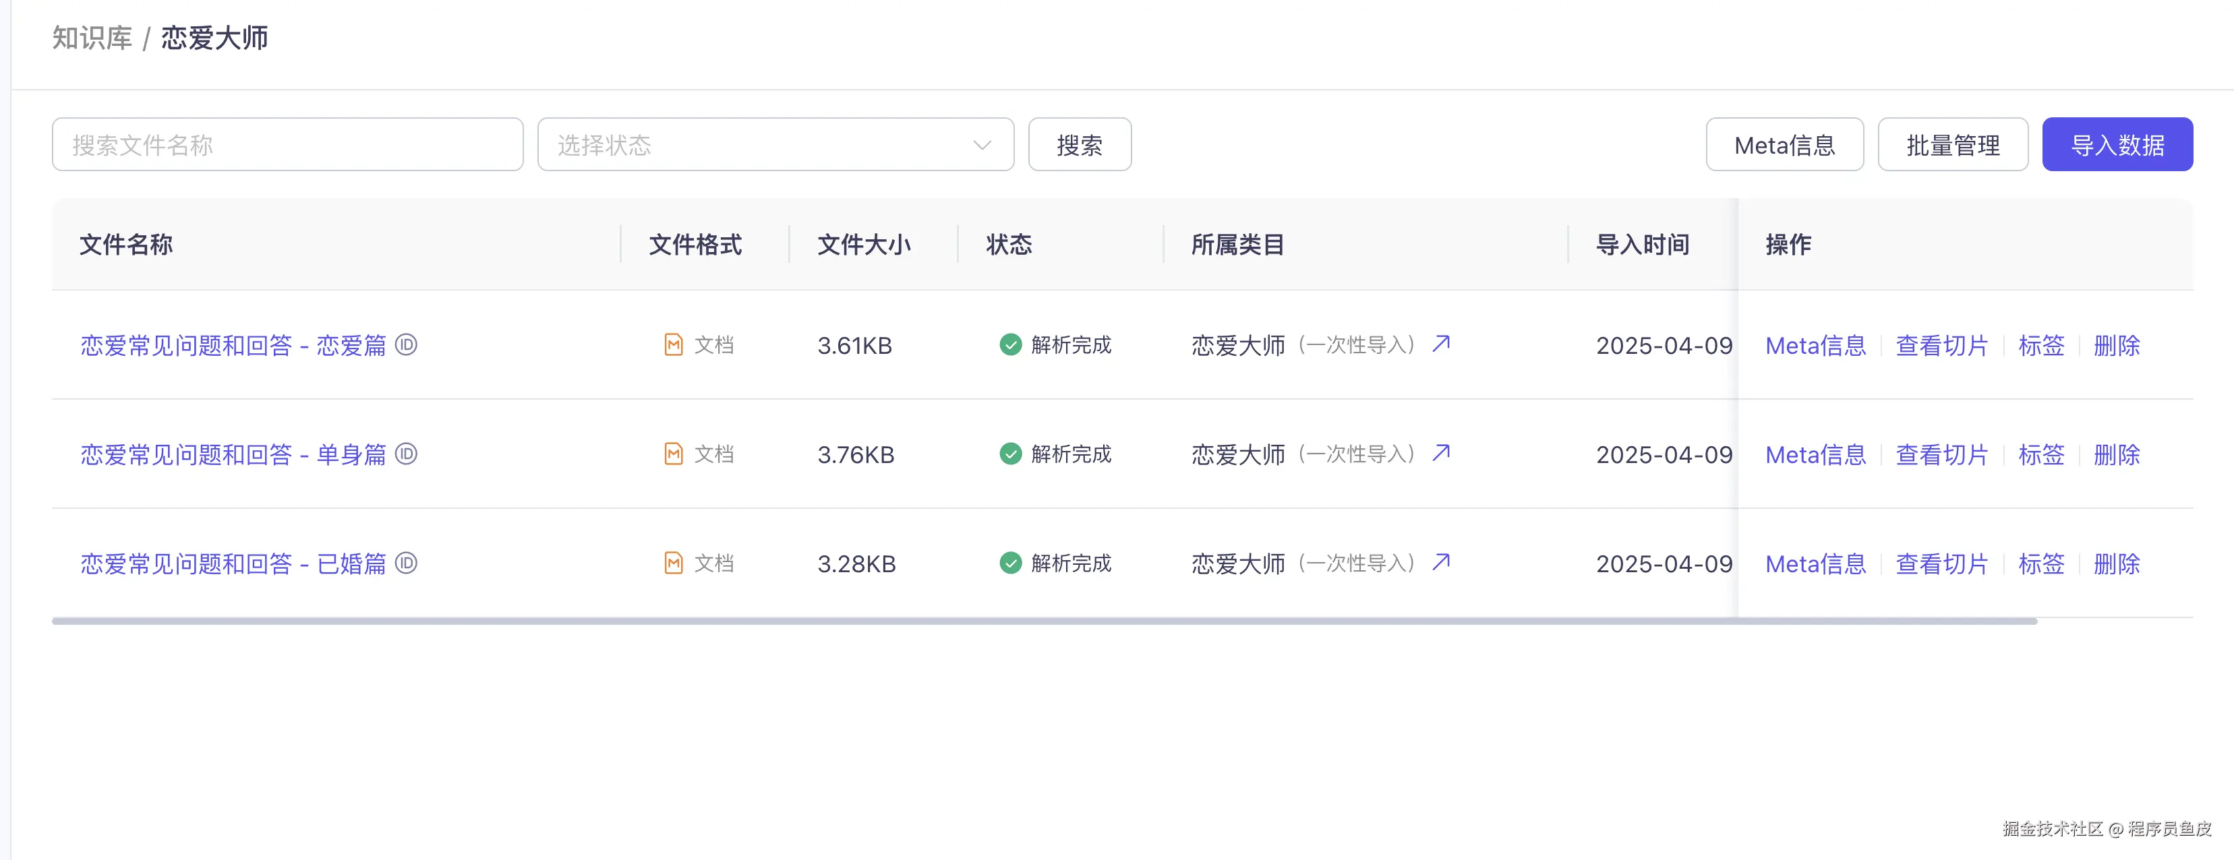Open Meta信息 button in the top toolbar

(x=1784, y=145)
